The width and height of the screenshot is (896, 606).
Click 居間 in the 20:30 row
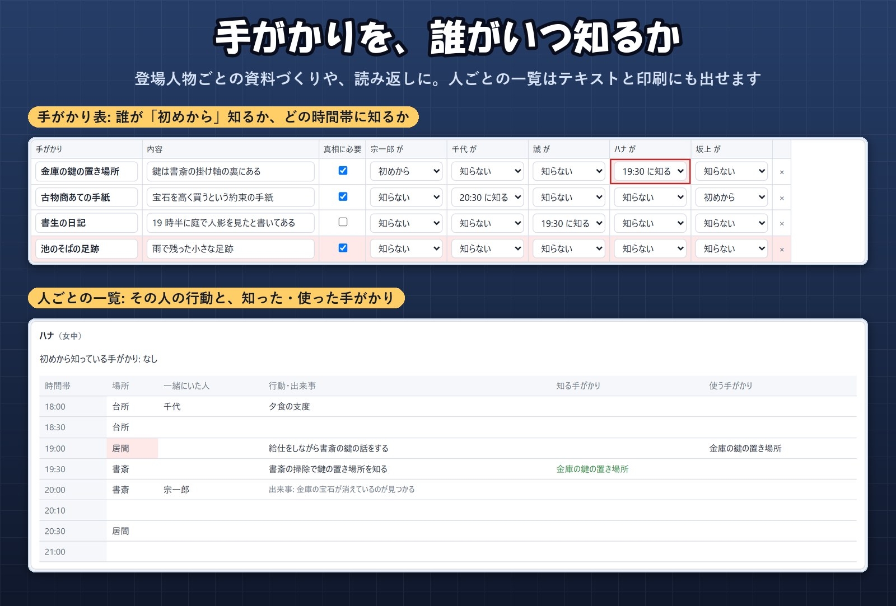tap(120, 531)
